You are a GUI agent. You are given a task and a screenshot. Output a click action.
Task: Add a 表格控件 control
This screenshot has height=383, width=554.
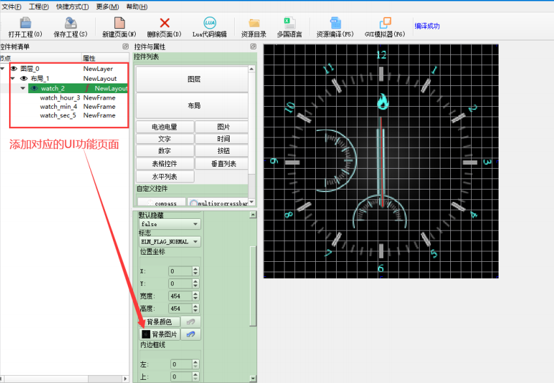(165, 163)
